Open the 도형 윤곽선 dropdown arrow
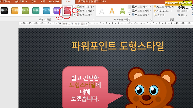The image size is (193, 108). tap(93, 11)
